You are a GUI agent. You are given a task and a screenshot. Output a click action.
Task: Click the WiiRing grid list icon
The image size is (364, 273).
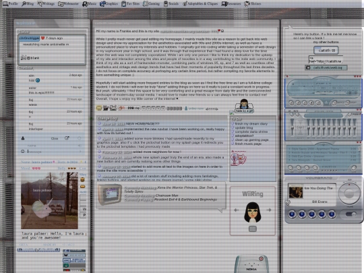[253, 229]
